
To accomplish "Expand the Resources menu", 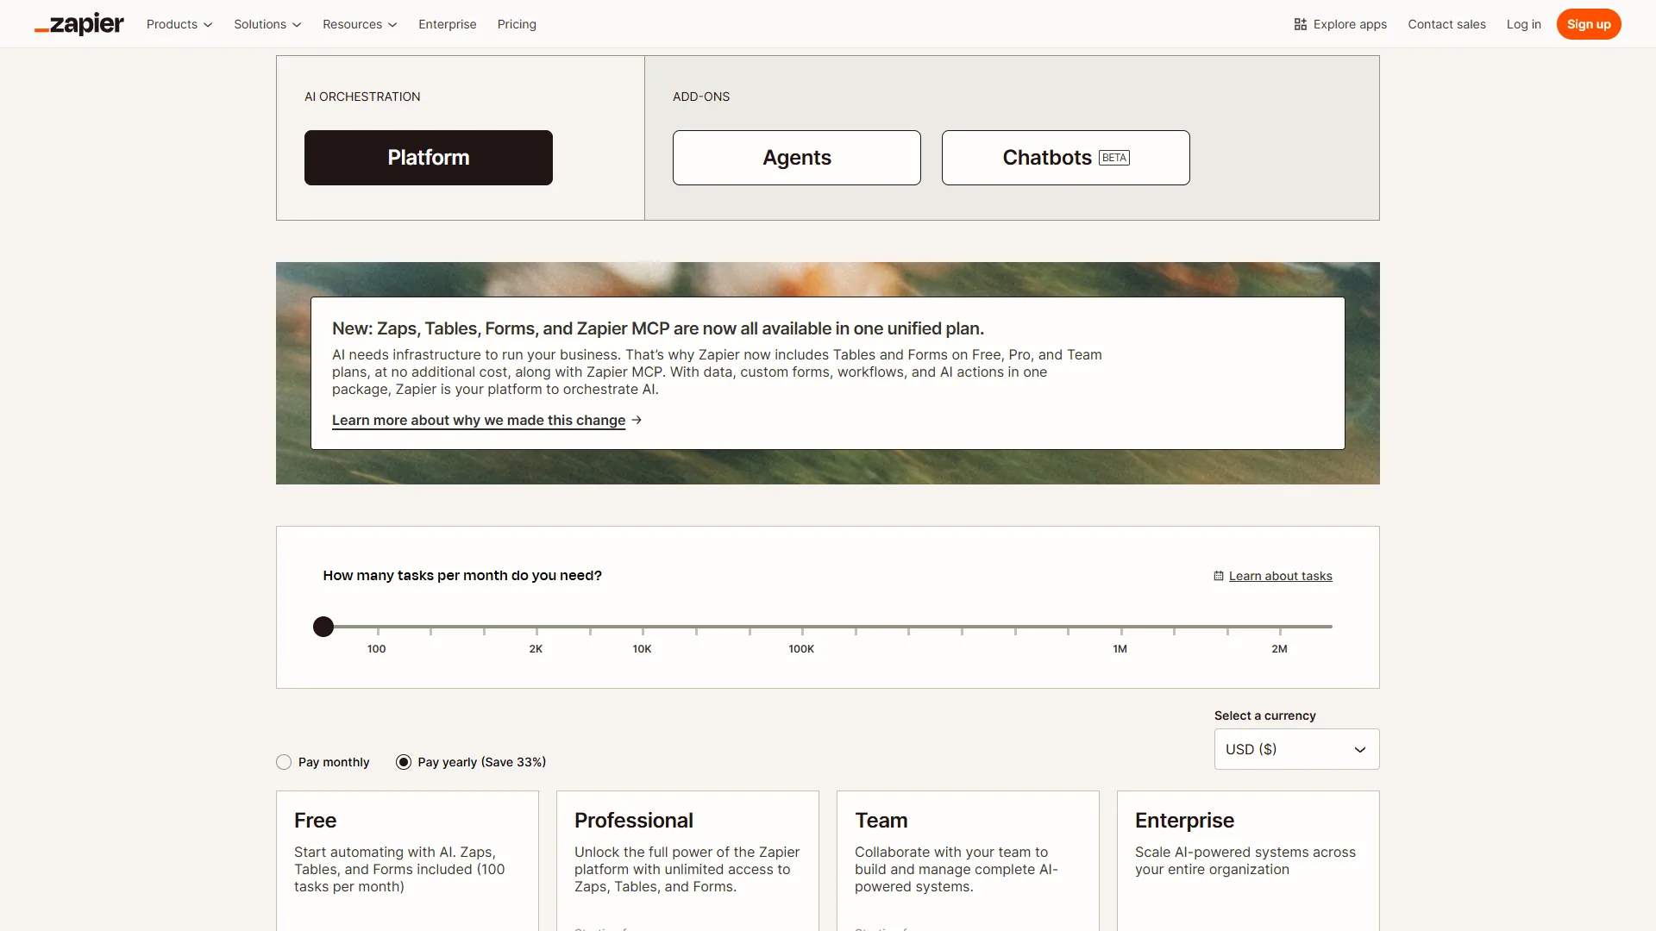I will coord(360,24).
